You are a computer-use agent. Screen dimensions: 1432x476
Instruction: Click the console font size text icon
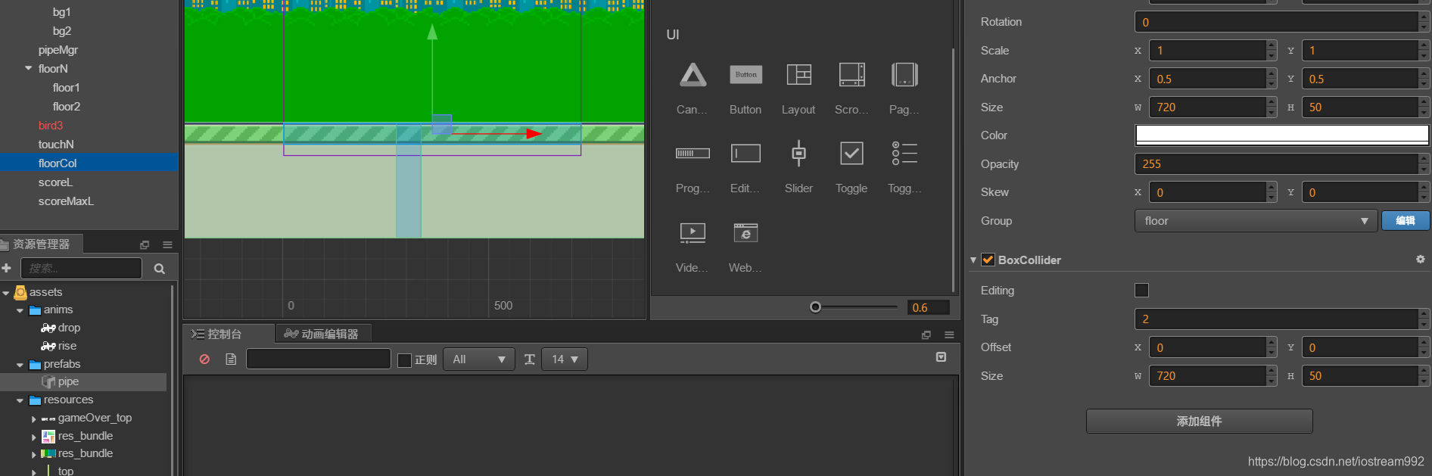pos(530,359)
